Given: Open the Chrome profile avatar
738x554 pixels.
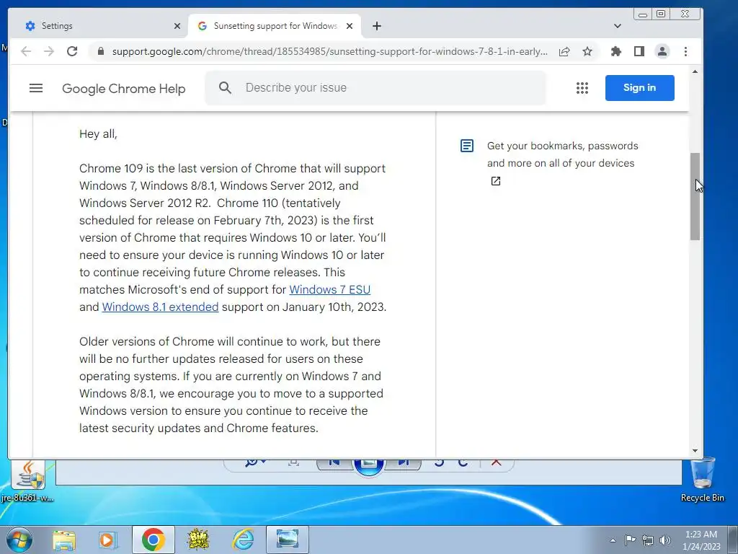Looking at the screenshot, I should coord(662,51).
